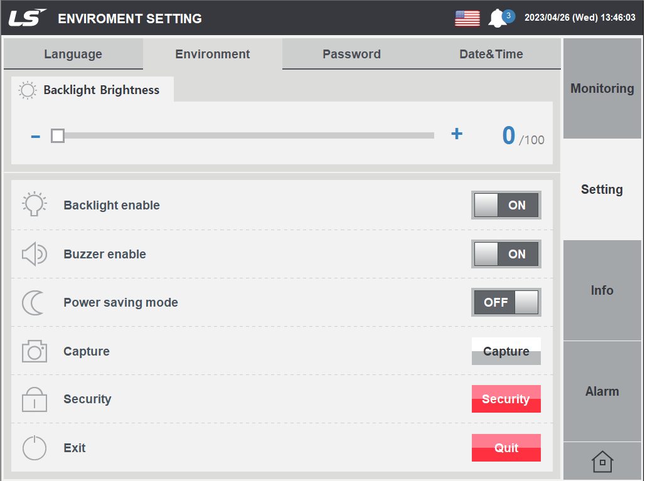Click the LS logo in the header
Image resolution: width=645 pixels, height=481 pixels.
(25, 18)
